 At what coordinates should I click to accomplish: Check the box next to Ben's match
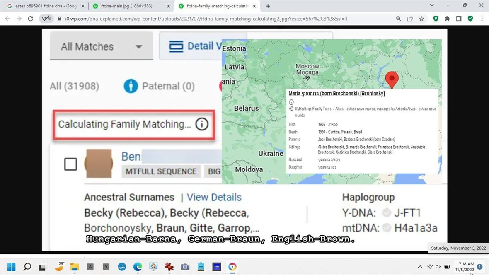(x=70, y=164)
